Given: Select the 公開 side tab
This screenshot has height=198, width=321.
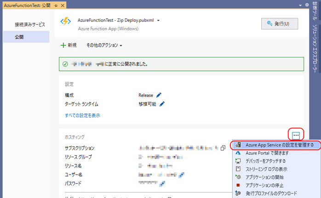Looking at the screenshot, I should 26,37.
